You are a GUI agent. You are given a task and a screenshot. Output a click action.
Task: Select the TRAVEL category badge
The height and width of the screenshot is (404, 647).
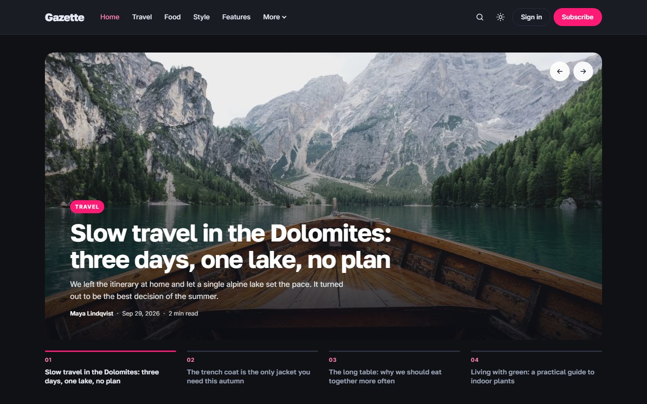(87, 206)
